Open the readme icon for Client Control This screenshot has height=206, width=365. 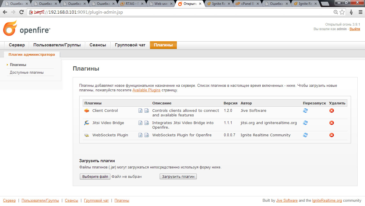tap(140, 111)
